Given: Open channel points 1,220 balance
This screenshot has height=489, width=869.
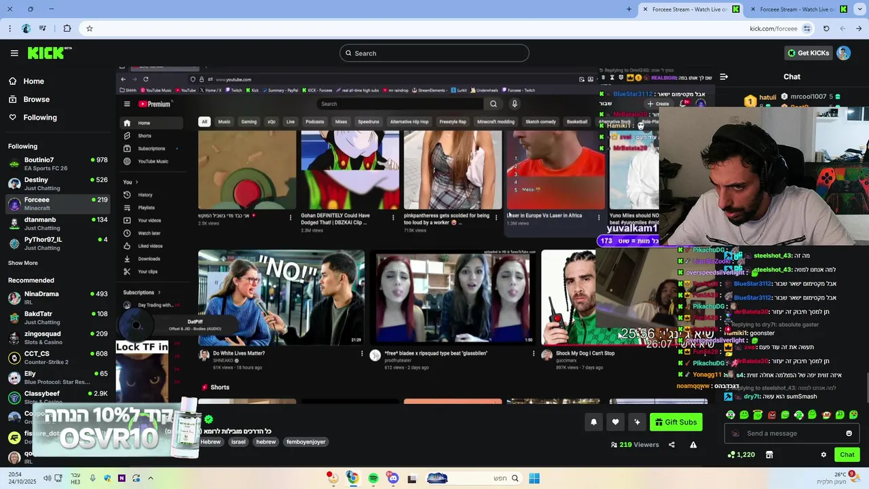Looking at the screenshot, I should click(741, 454).
